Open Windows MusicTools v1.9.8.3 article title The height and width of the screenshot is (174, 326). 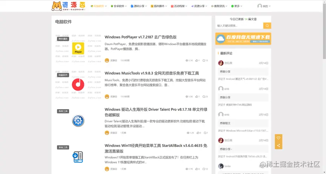pos(152,73)
